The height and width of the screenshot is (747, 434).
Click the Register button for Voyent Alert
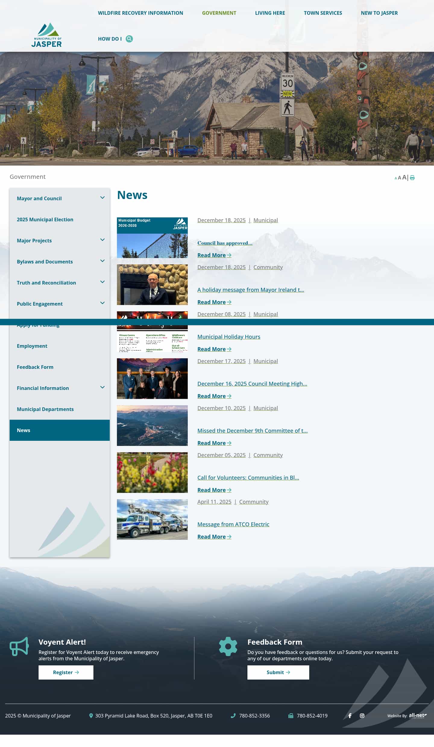tap(66, 672)
